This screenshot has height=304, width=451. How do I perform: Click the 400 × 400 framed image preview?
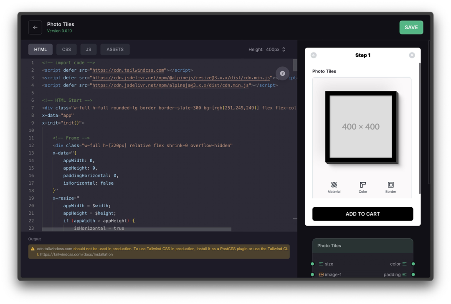[x=362, y=127]
